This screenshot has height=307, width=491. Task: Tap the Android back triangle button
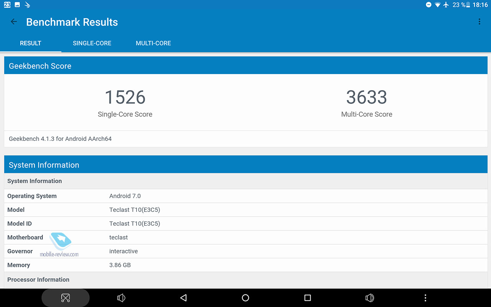183,298
